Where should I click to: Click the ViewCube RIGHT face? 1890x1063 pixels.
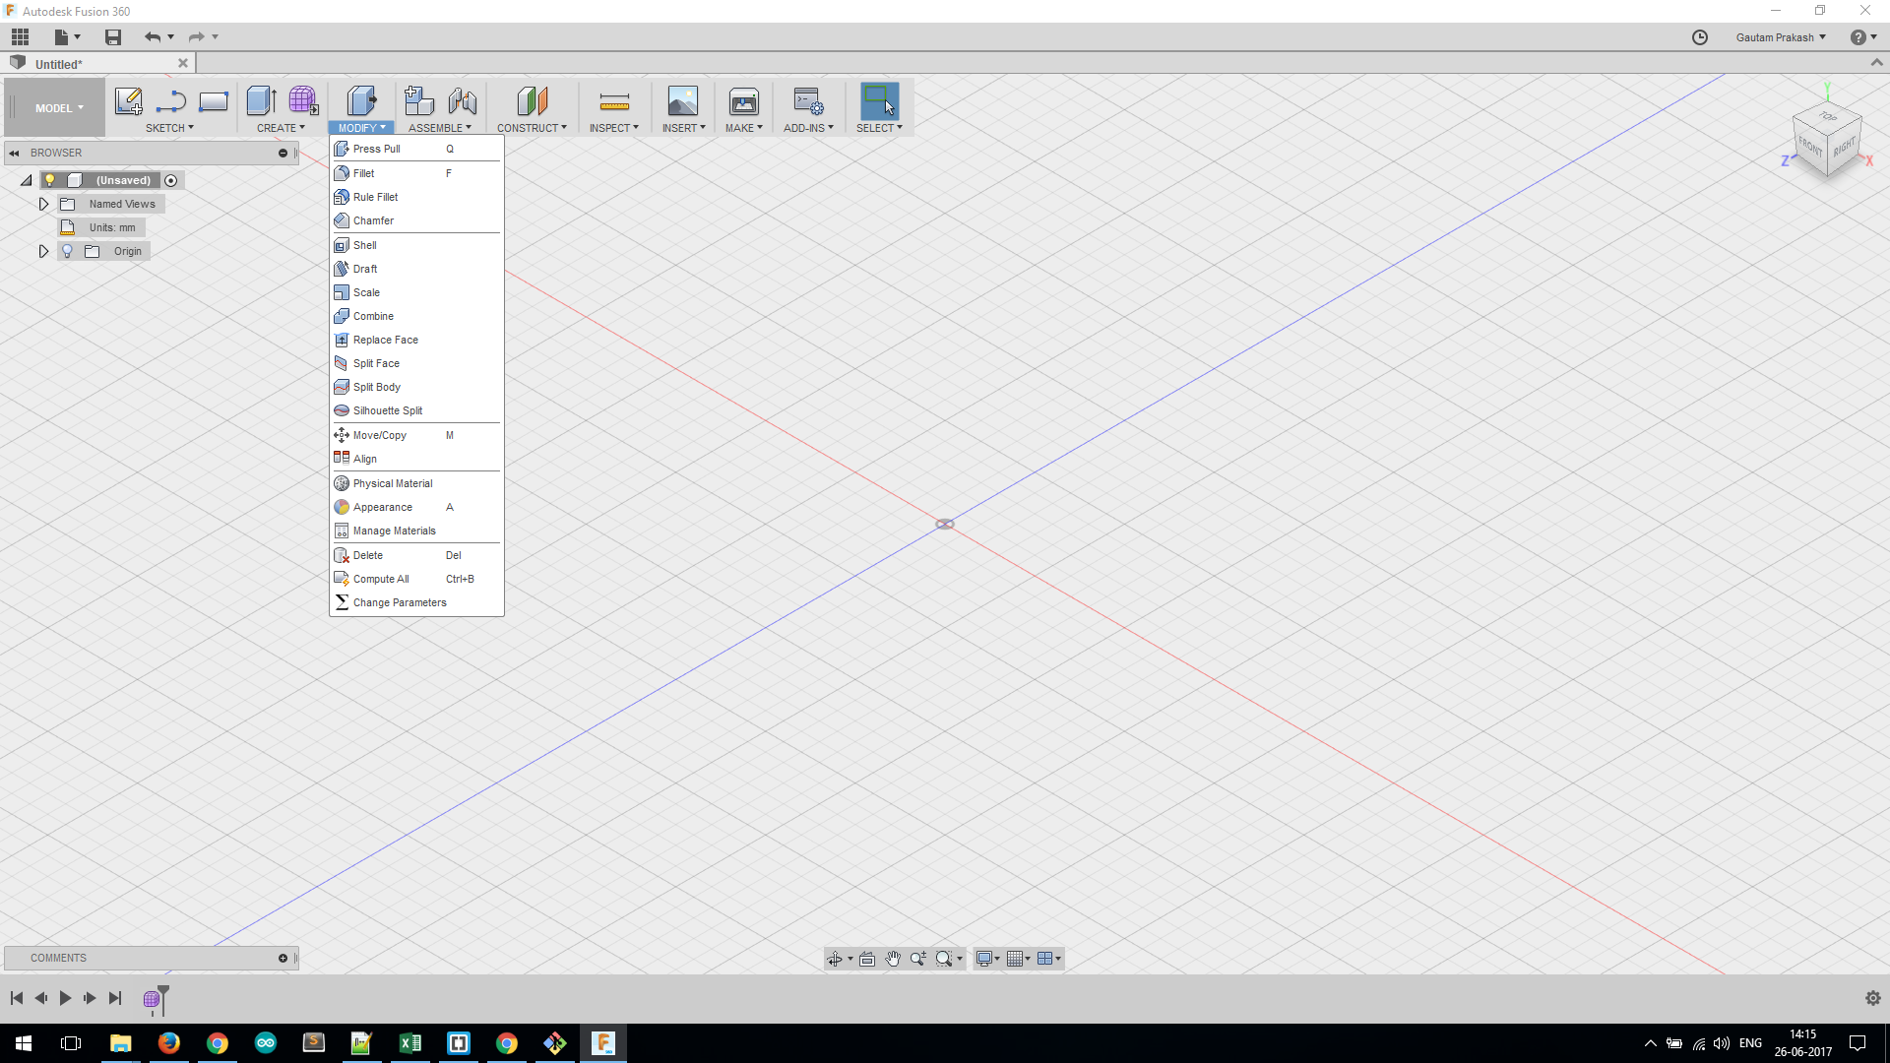tap(1844, 148)
